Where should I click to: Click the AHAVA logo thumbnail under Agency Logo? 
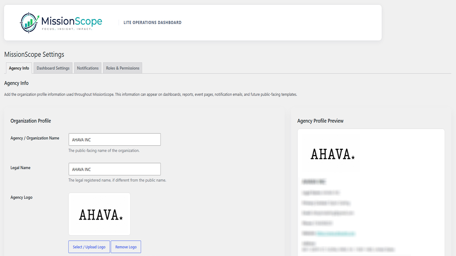[99, 214]
